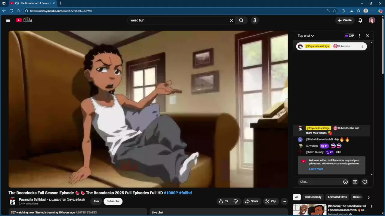This screenshot has height=216, width=385.
Task: Open the browser profile icon
Action: (366, 11)
